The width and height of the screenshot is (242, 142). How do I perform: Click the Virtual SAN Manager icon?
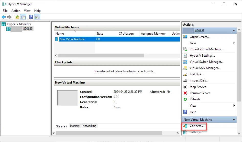tap(185, 68)
